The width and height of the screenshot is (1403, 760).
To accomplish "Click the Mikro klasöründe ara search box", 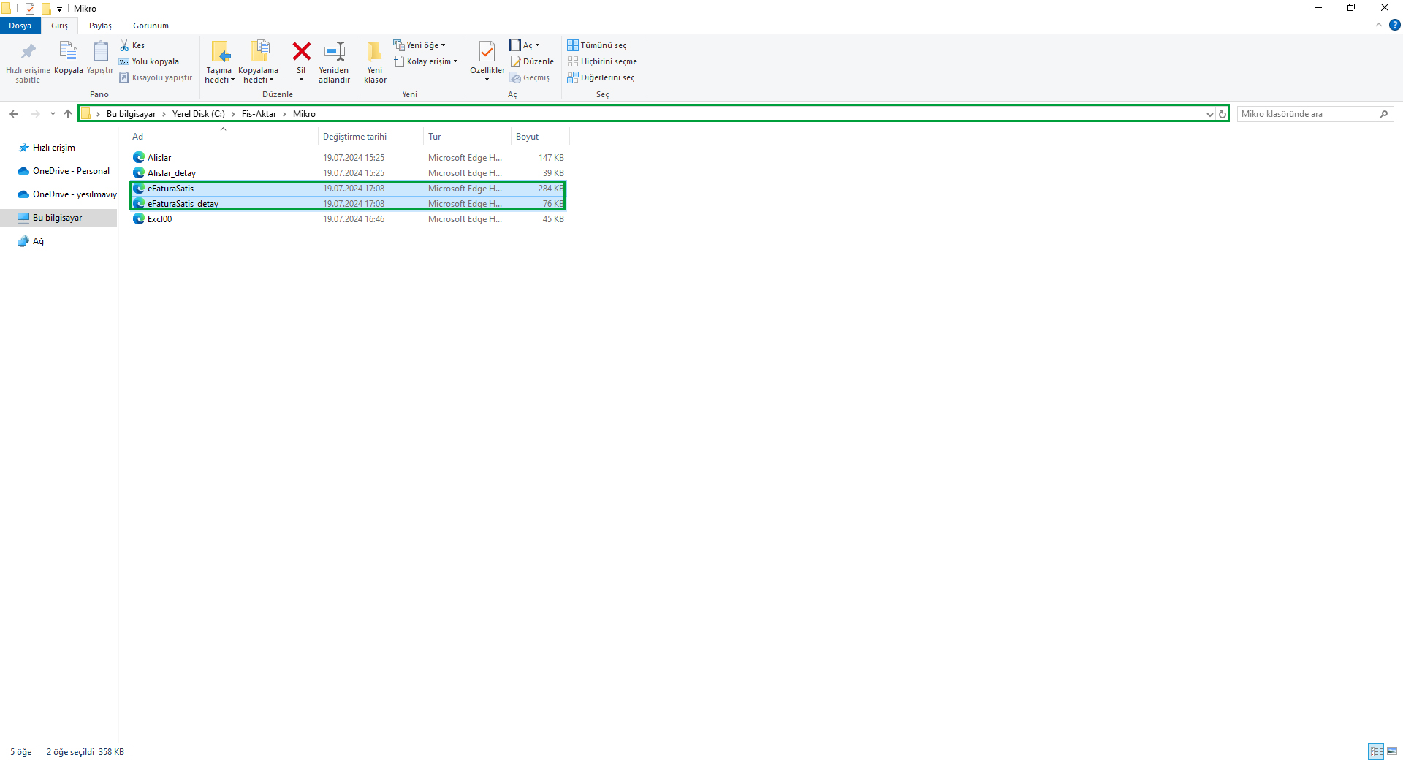I will (x=1307, y=114).
